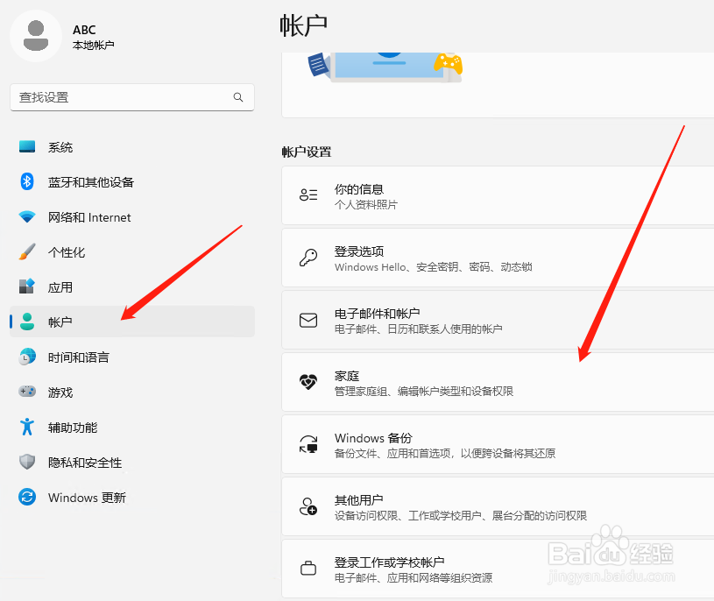Click the 游戏 gamepad icon in sidebar
The height and width of the screenshot is (601, 714).
click(x=27, y=392)
